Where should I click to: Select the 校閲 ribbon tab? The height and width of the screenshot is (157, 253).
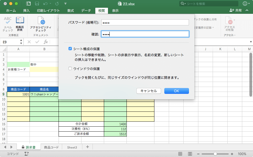tap(101, 11)
